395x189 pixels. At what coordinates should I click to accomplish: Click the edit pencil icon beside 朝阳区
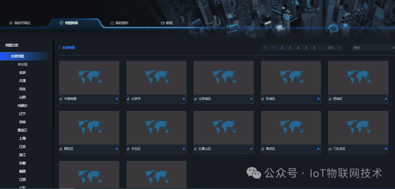[61, 149]
